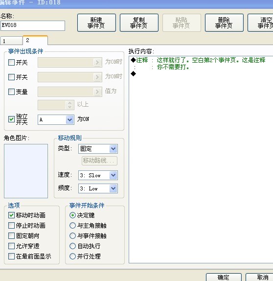The height and width of the screenshot is (281, 273).
Task: Click the 删除事件页 button
Action: [224, 23]
